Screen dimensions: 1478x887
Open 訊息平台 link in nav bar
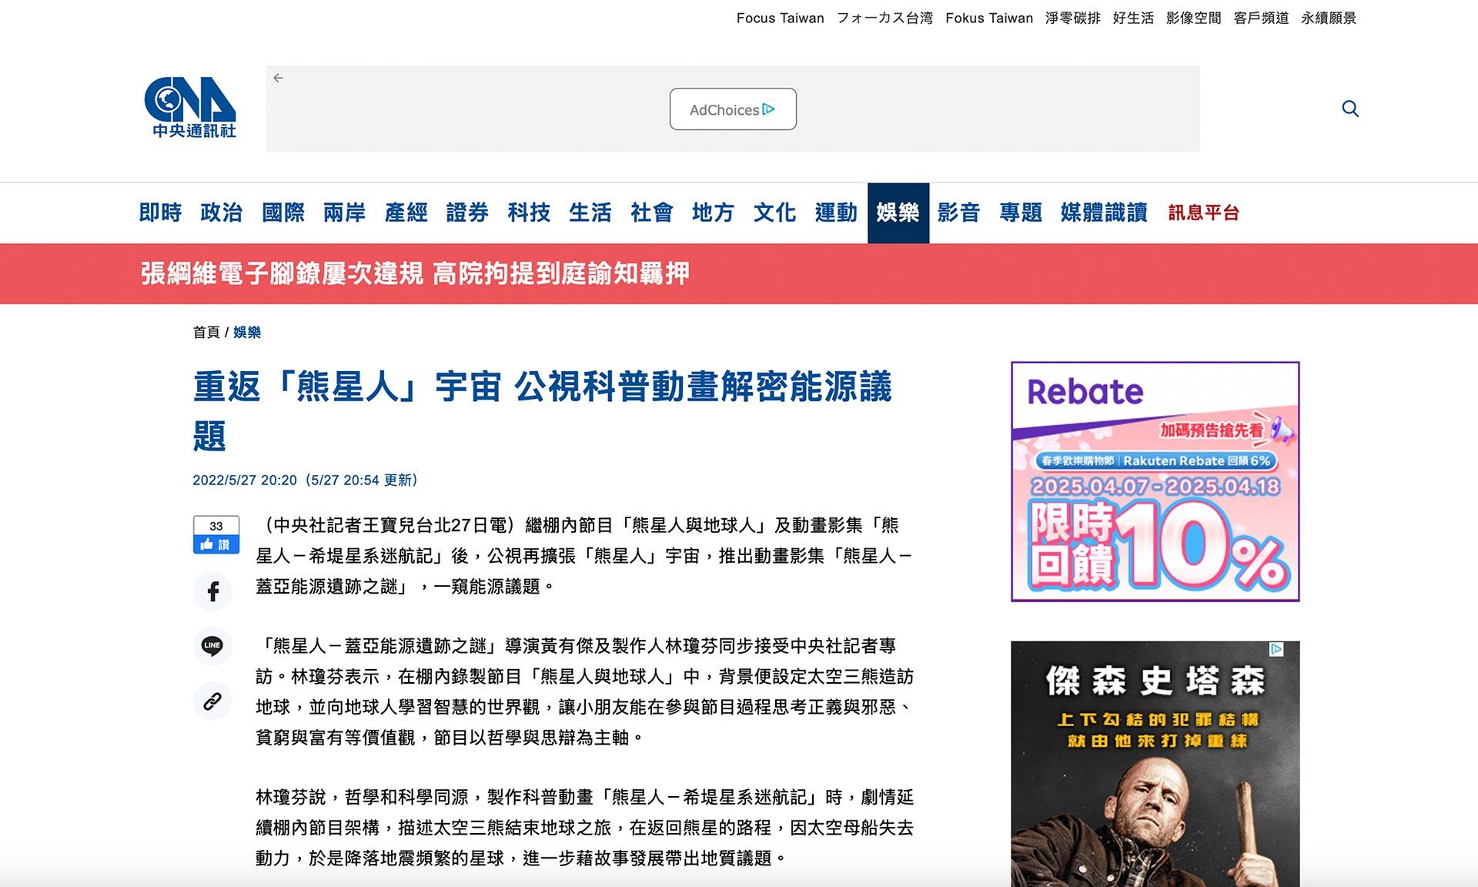1203,213
